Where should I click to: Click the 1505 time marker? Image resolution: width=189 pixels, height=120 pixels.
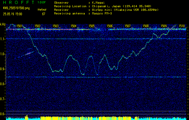click(x=92, y=26)
